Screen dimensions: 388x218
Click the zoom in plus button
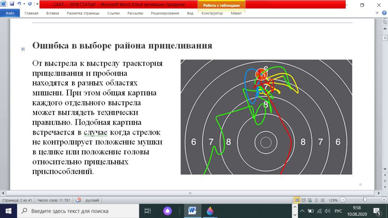(x=384, y=200)
